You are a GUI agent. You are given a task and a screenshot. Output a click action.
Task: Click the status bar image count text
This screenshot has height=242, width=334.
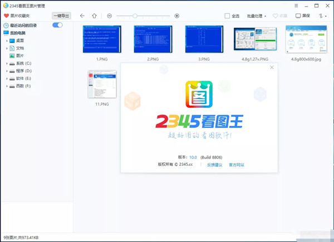(x=21, y=238)
